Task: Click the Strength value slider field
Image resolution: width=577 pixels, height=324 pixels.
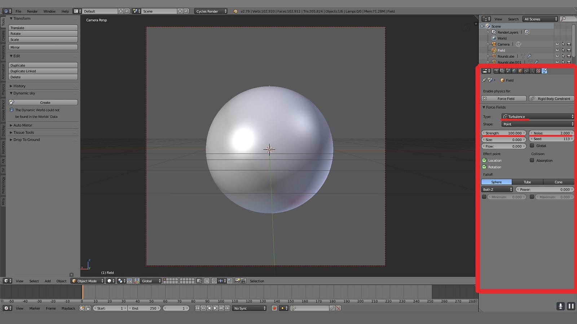Action: [503, 133]
